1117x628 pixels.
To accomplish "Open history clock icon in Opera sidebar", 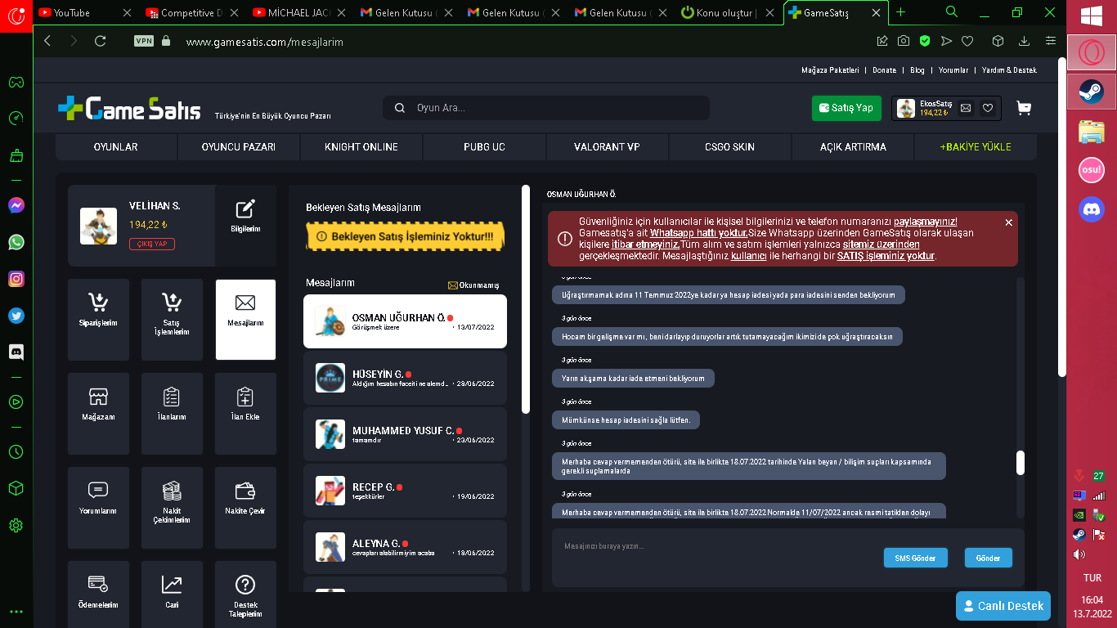I will [x=16, y=451].
